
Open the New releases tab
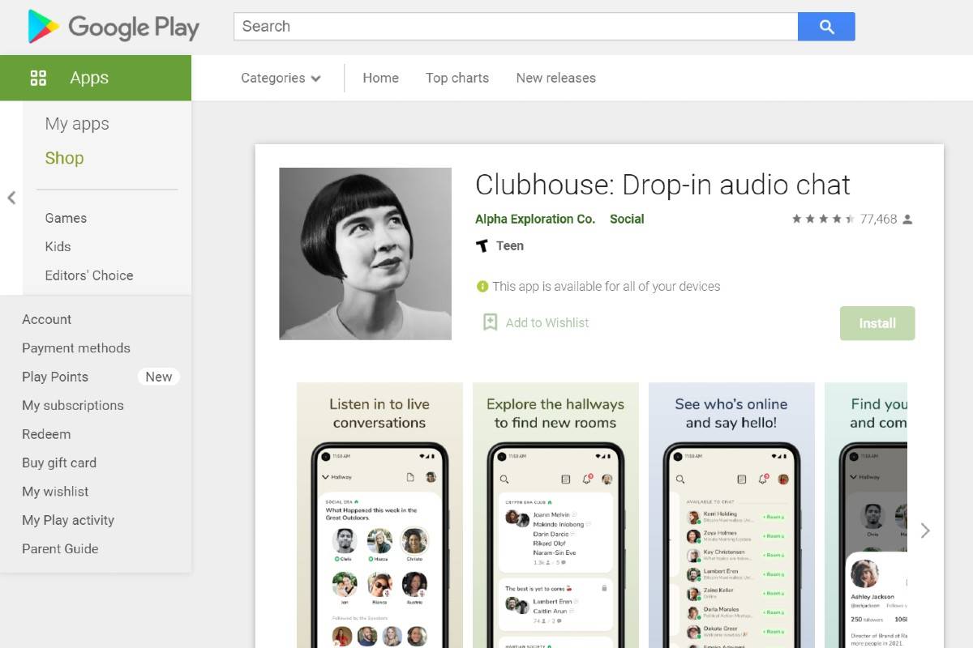click(x=556, y=78)
